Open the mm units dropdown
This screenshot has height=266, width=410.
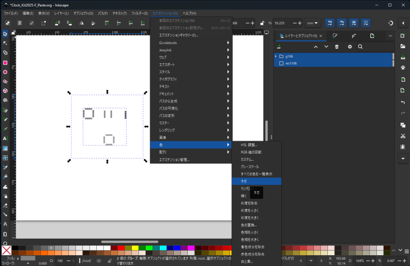pyautogui.click(x=313, y=23)
